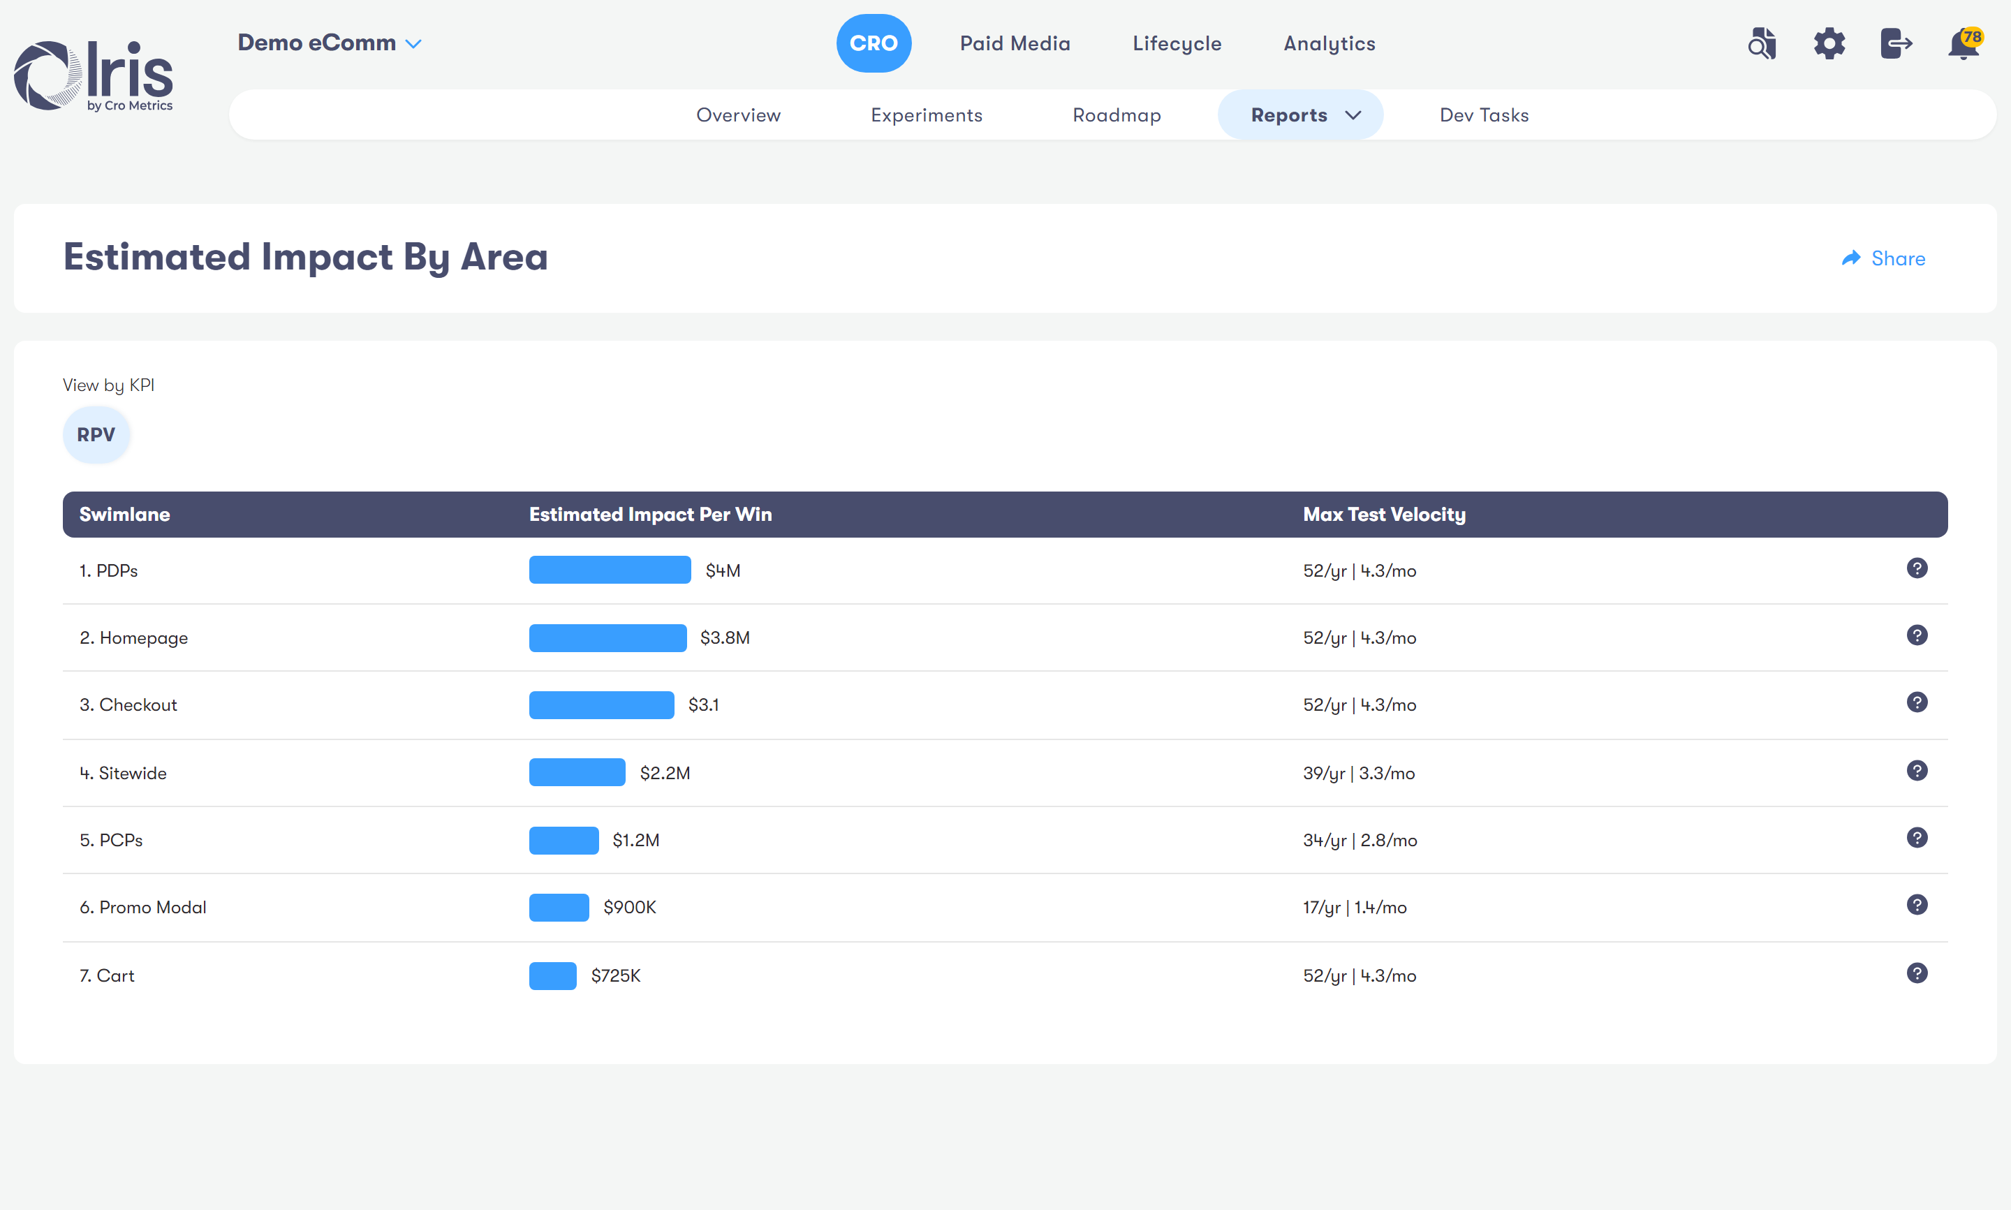Toggle the RPV KPI pill

point(96,434)
